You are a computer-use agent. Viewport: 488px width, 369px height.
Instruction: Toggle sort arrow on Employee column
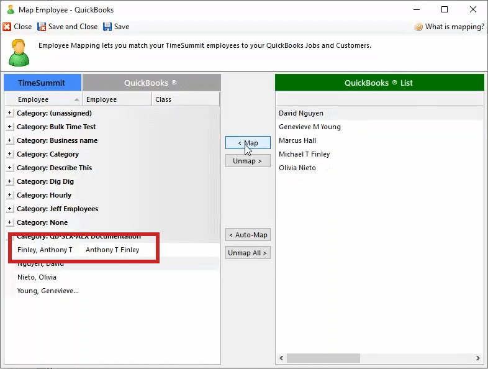(76, 99)
